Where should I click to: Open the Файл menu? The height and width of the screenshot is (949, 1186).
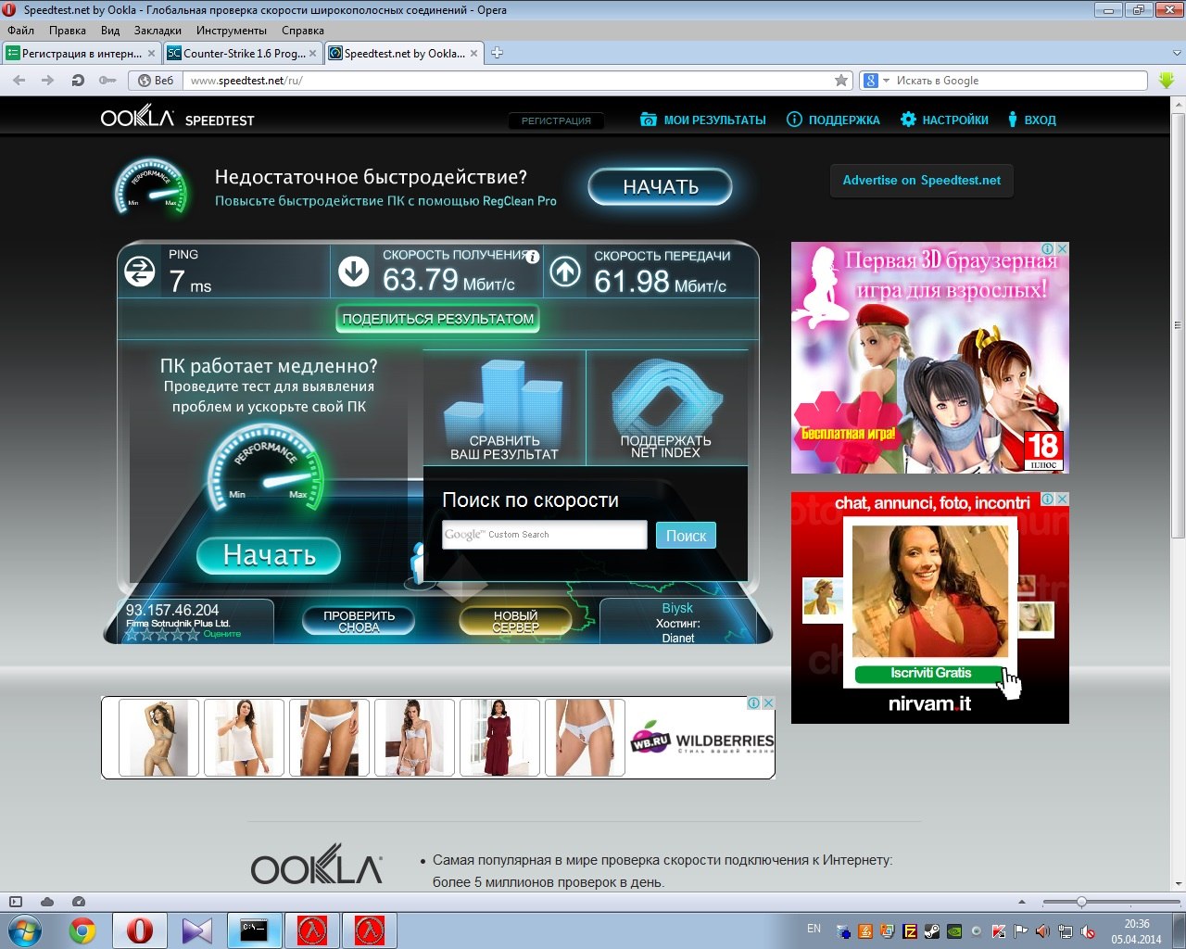click(x=20, y=31)
